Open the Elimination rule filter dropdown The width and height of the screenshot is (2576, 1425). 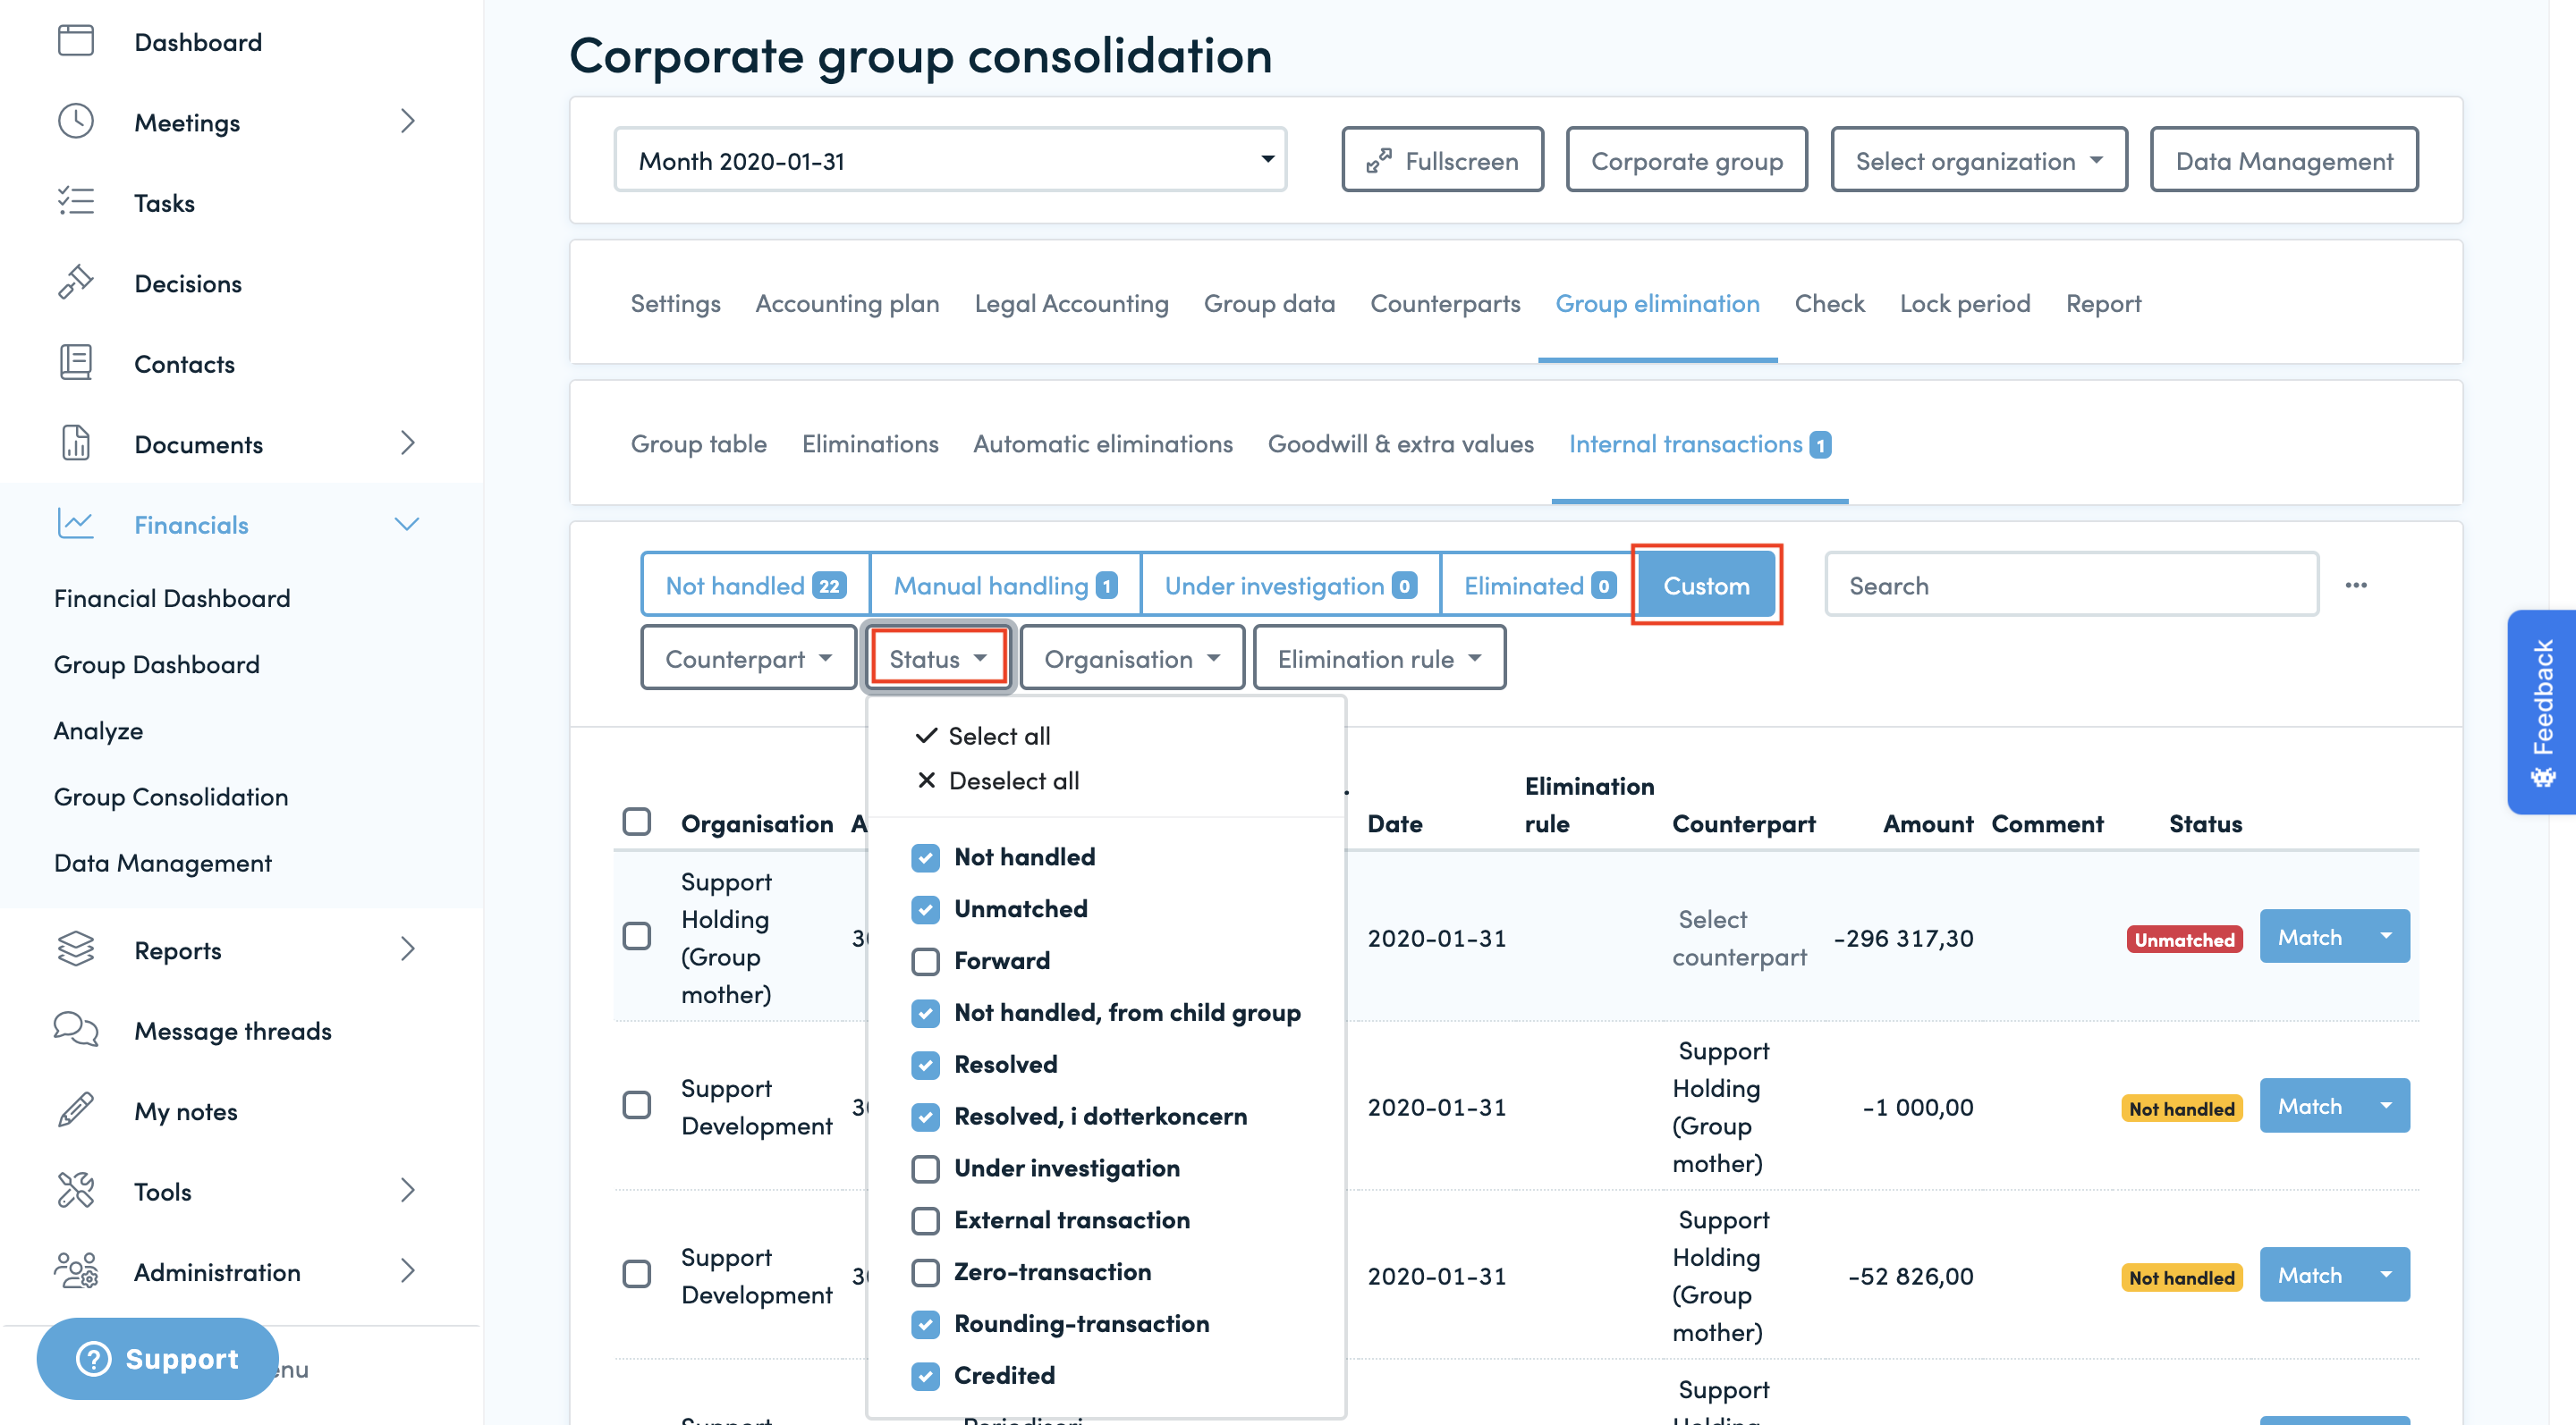(1379, 659)
